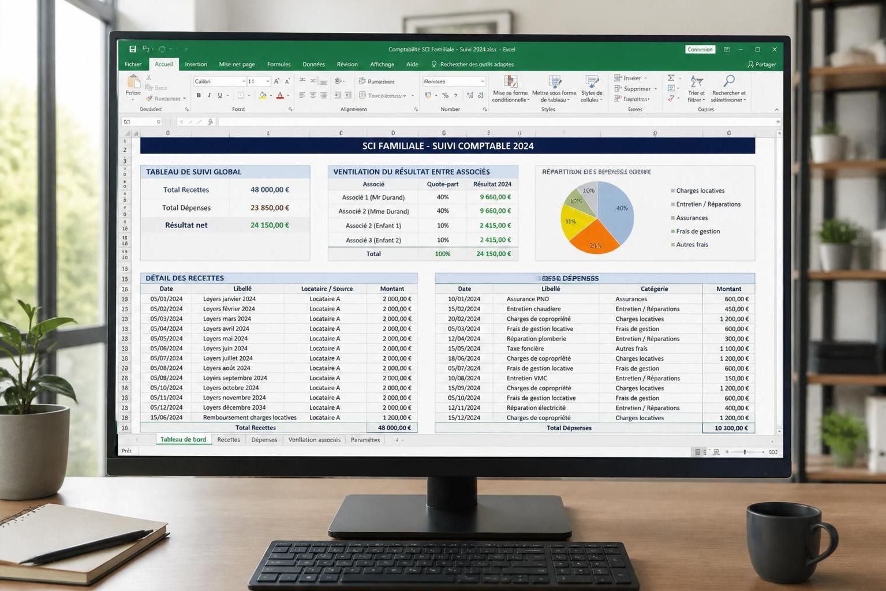886x591 pixels.
Task: Open the Calibri font name dropdown
Action: coord(244,81)
